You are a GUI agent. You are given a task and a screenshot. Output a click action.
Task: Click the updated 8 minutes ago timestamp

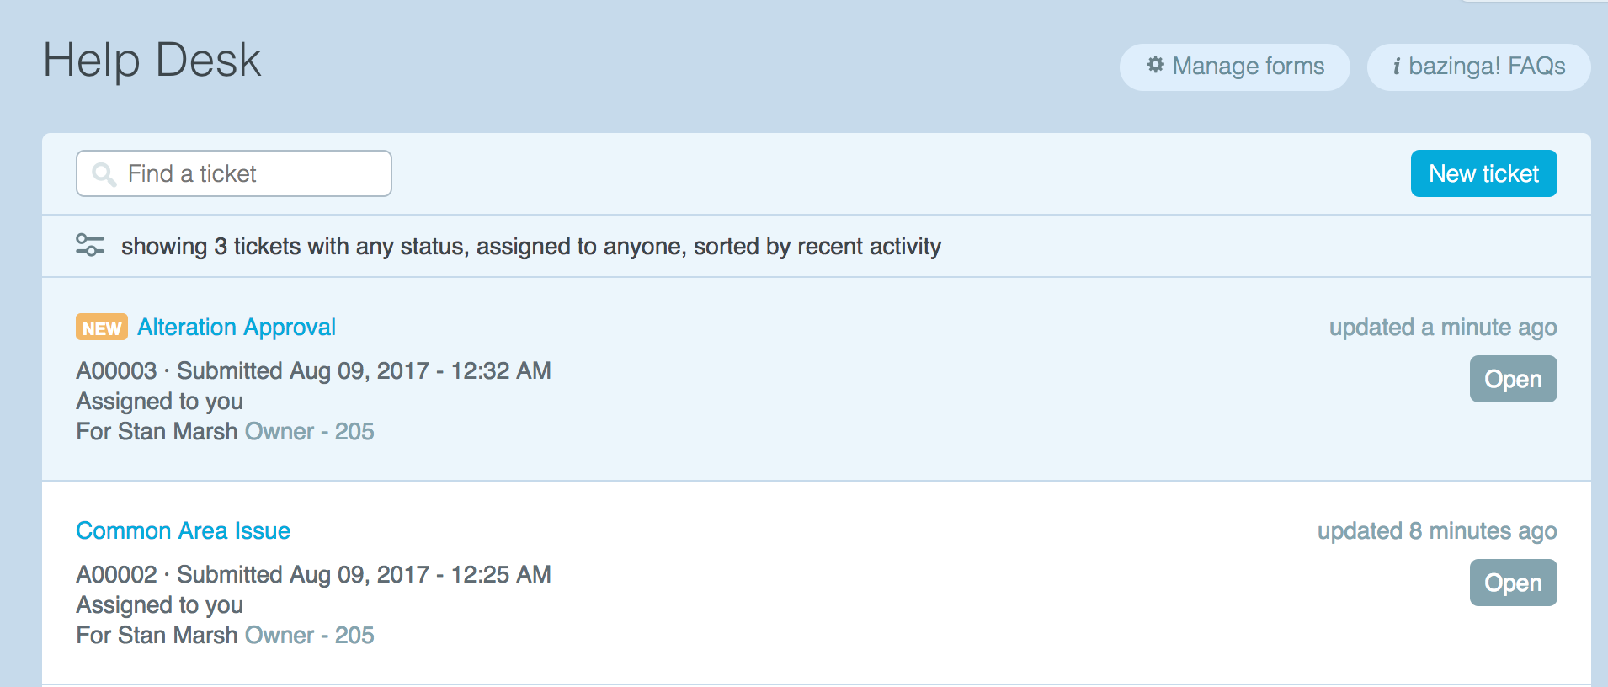[1436, 531]
